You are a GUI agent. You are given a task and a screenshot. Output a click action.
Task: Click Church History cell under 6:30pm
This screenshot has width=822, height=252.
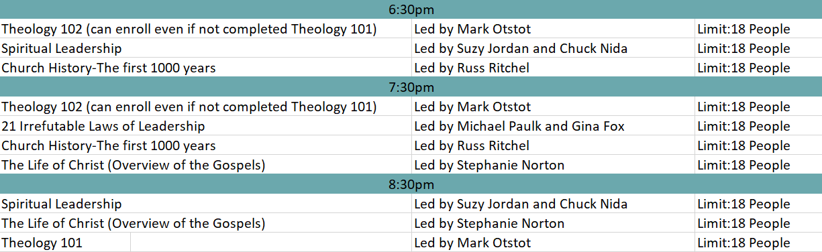tap(205, 68)
